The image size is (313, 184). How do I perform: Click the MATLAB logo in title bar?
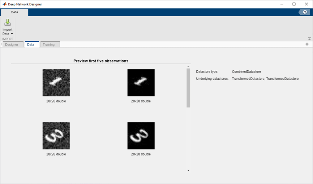coord(4,4)
